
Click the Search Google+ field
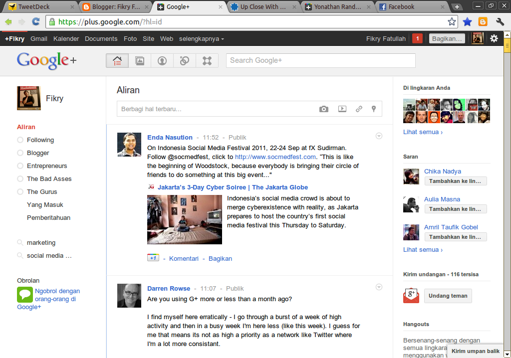click(x=321, y=61)
